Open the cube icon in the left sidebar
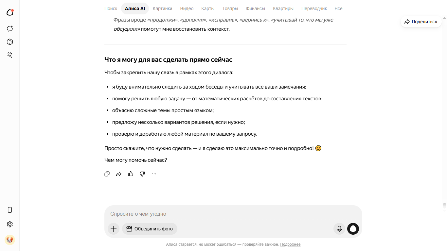 point(10,42)
